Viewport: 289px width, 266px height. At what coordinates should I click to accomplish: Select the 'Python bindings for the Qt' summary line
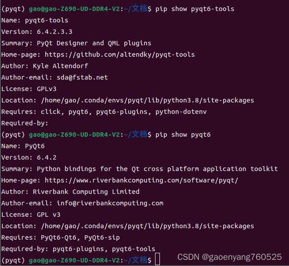coord(140,169)
